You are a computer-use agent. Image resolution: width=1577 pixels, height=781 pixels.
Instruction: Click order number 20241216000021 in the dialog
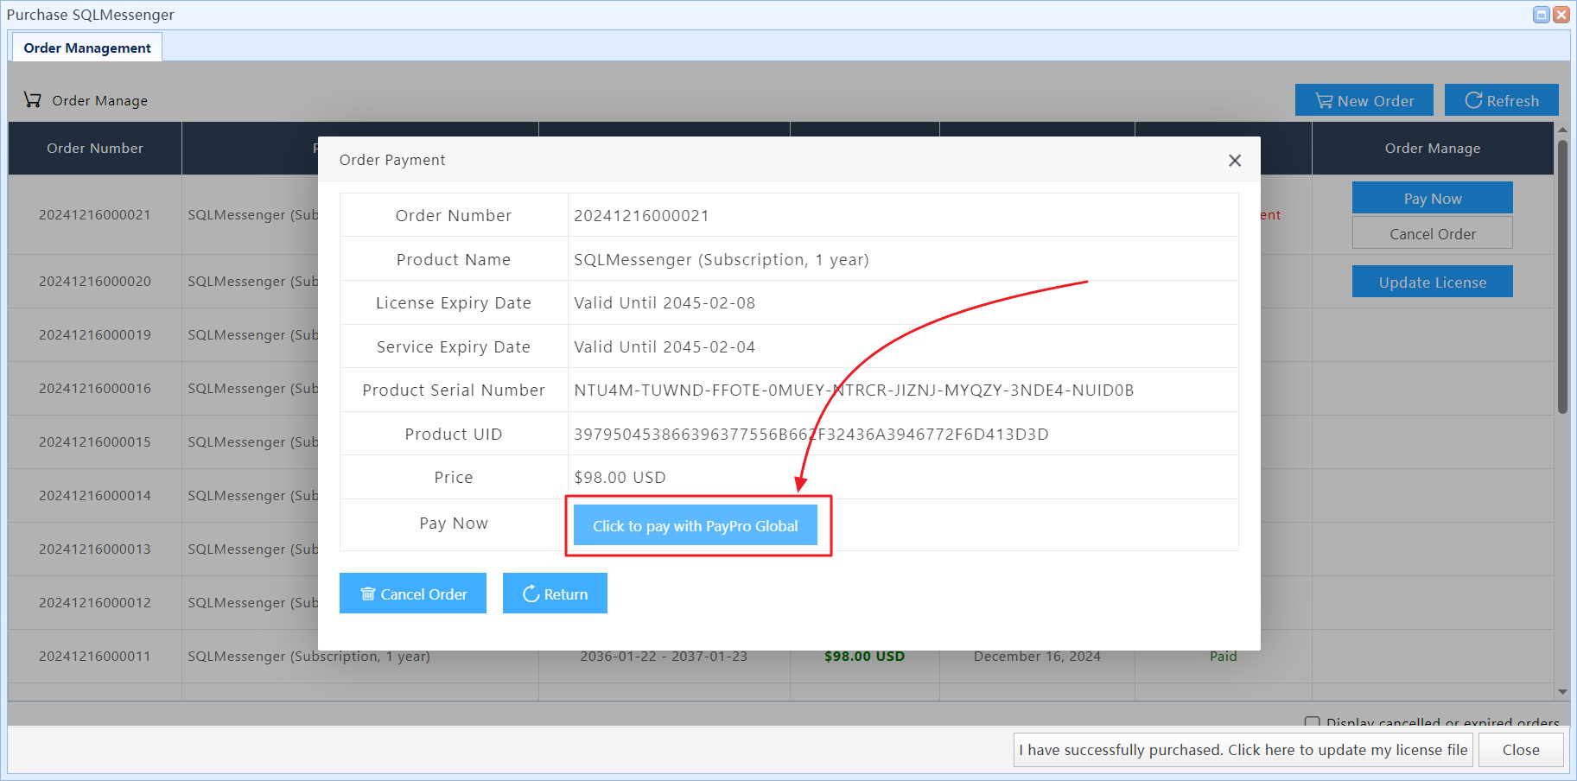pos(641,215)
